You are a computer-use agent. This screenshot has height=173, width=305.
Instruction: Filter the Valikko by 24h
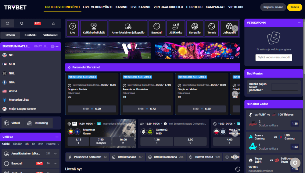(41, 144)
